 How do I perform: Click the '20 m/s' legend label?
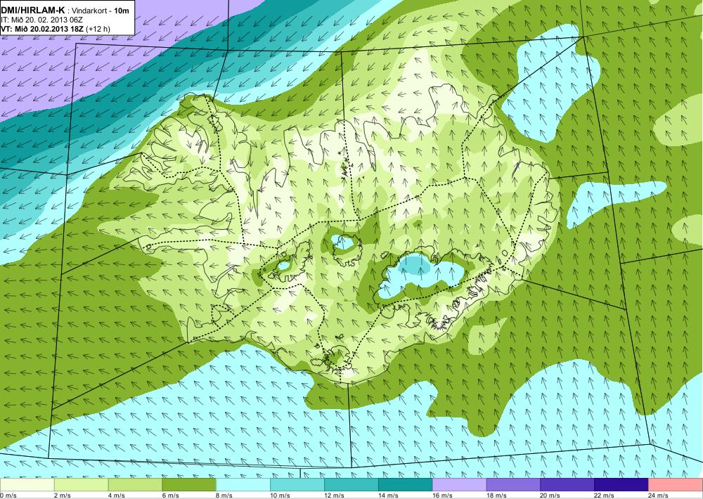550,495
